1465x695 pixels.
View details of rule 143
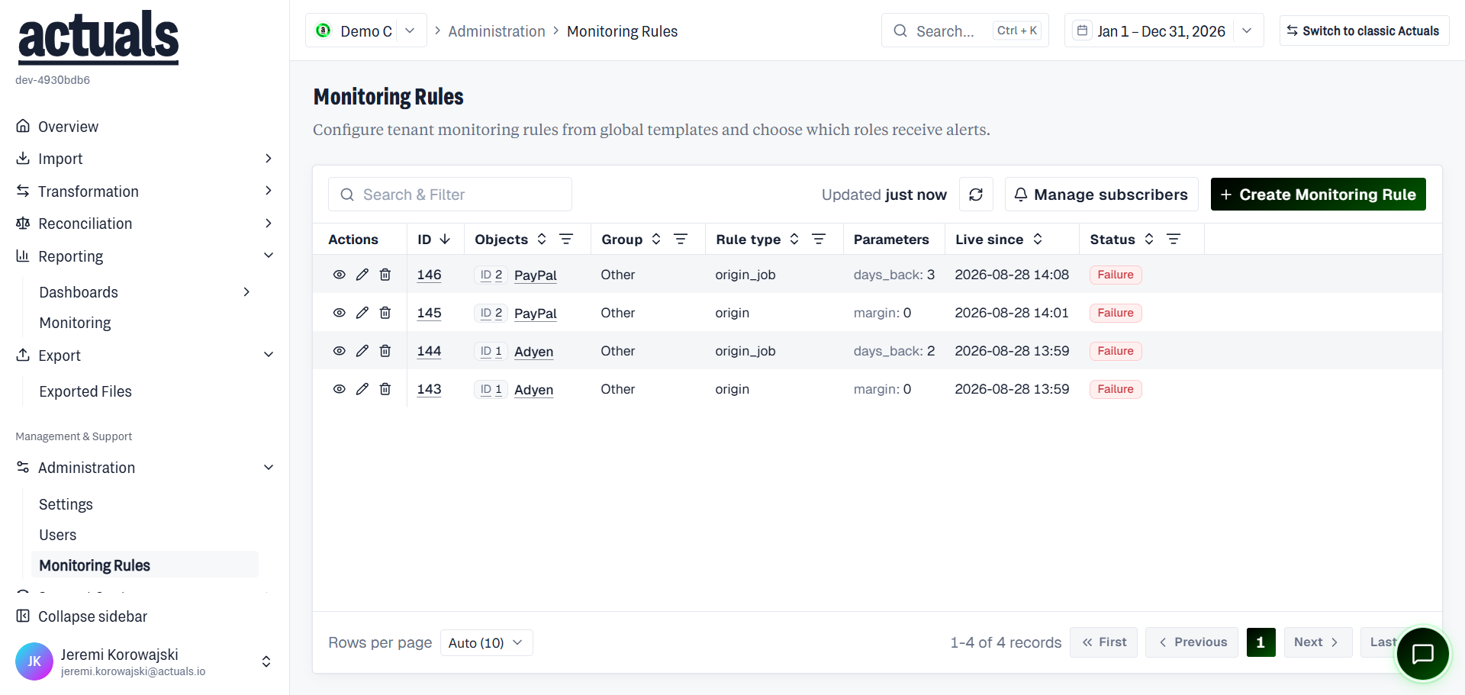[340, 389]
